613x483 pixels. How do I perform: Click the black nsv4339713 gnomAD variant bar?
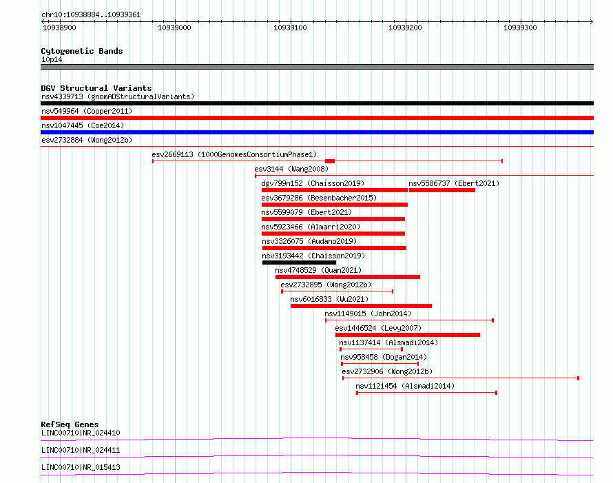317,103
